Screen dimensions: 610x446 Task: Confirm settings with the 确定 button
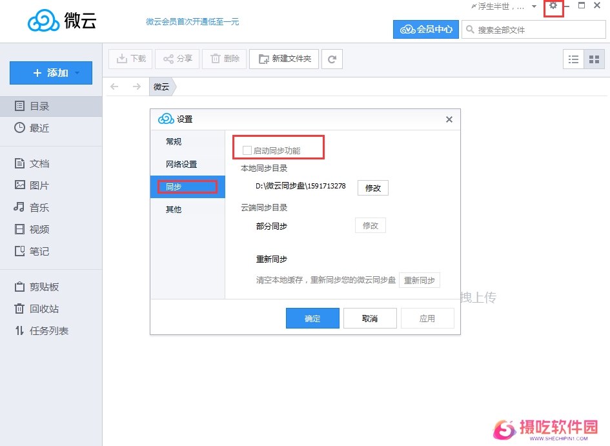(312, 318)
